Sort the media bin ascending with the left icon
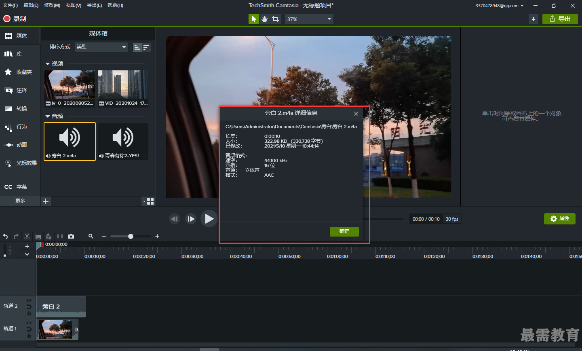The image size is (582, 351). coord(137,47)
